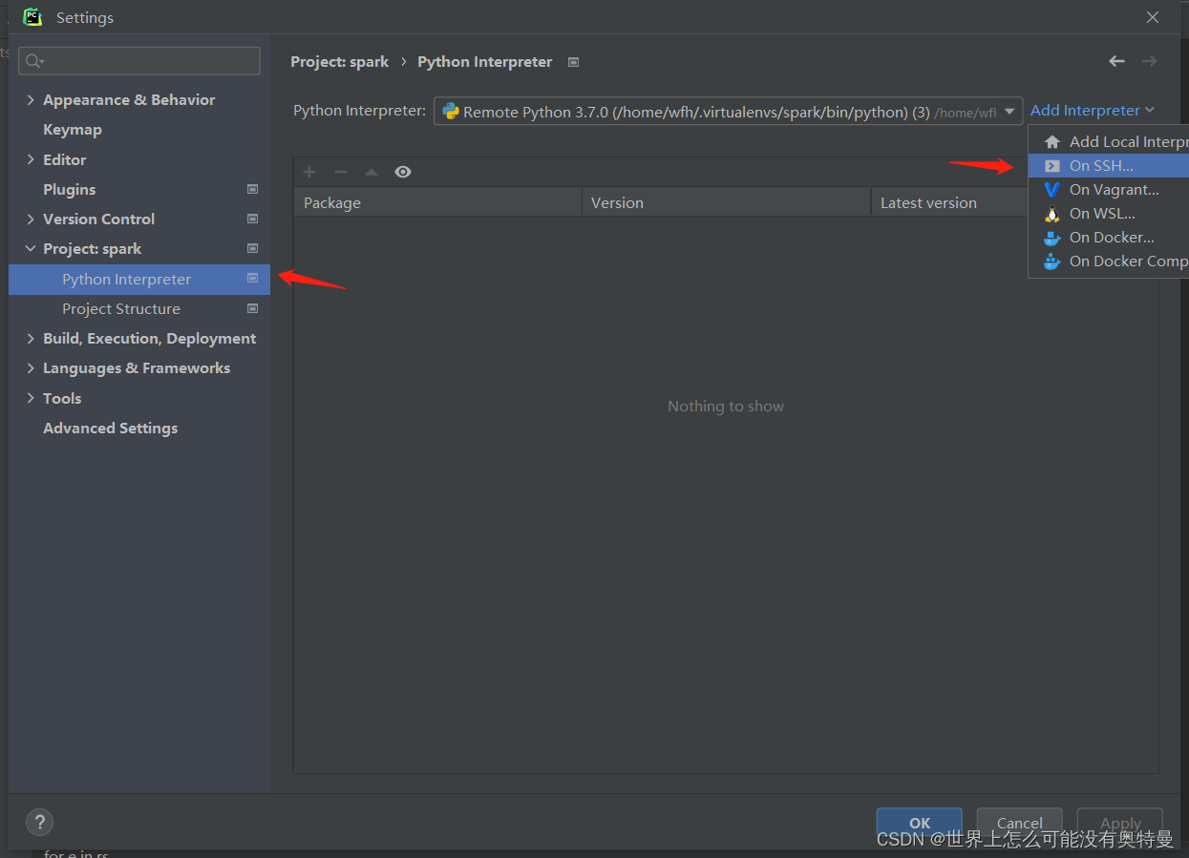Click the terminal icon for On SSH
Image resolution: width=1189 pixels, height=858 pixels.
pyautogui.click(x=1051, y=165)
